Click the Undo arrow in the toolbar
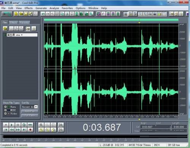 43,14
